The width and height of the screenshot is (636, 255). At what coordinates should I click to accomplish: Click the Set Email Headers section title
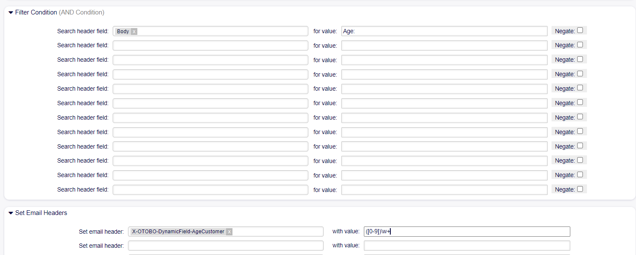41,213
